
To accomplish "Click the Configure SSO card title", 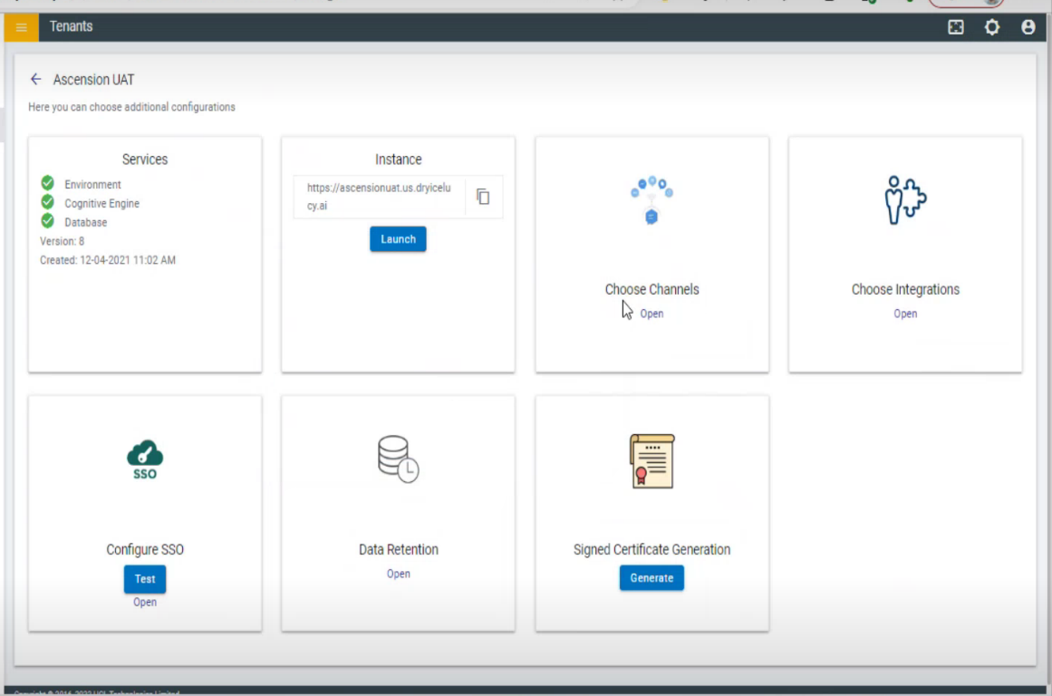I will click(145, 549).
